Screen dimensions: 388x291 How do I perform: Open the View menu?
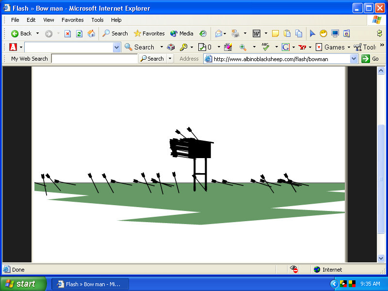coord(48,20)
